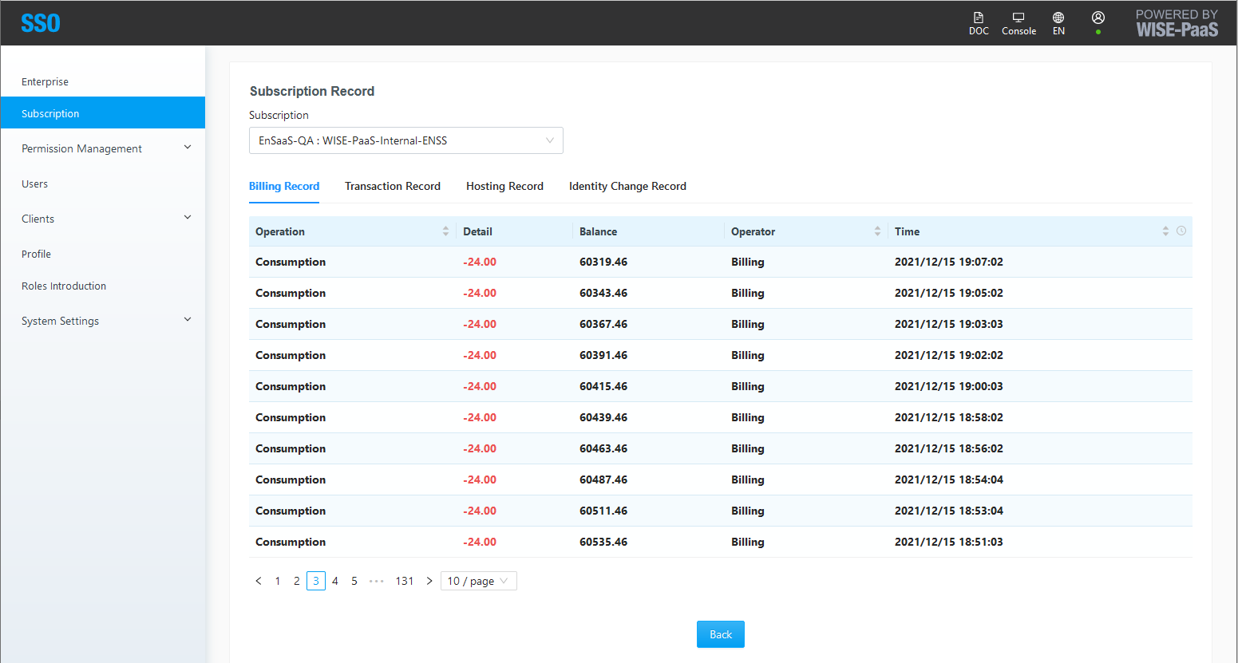This screenshot has height=663, width=1238.
Task: Go to previous page arrow
Action: click(x=259, y=581)
